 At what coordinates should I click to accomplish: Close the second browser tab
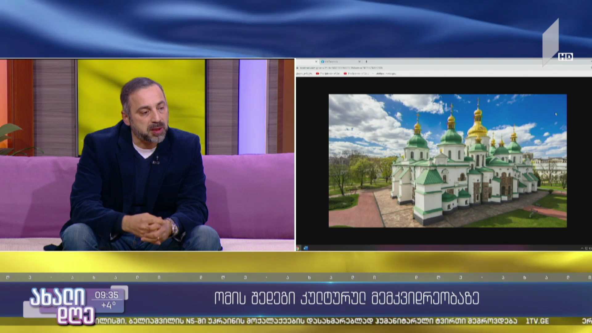click(x=359, y=62)
